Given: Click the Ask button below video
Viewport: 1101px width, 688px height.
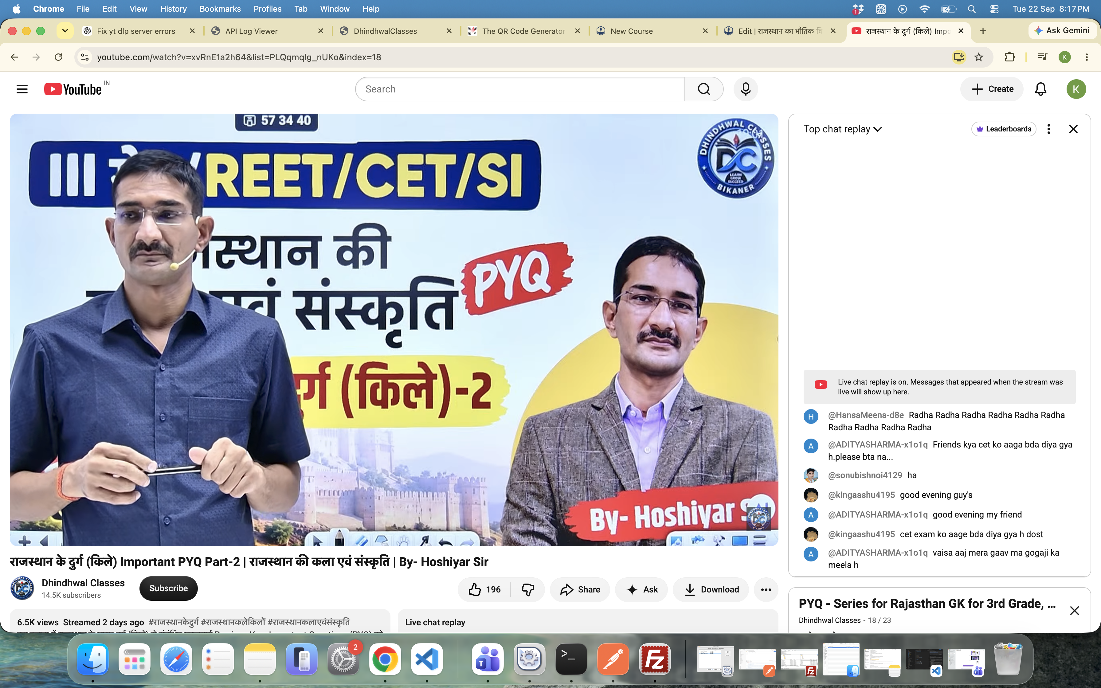Looking at the screenshot, I should tap(641, 589).
